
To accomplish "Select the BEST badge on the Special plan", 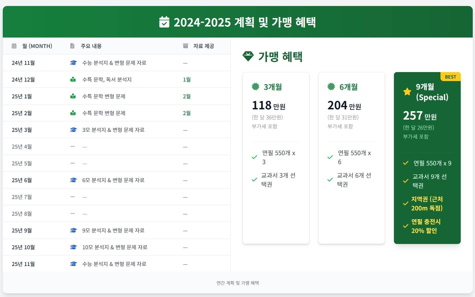I will tap(450, 77).
